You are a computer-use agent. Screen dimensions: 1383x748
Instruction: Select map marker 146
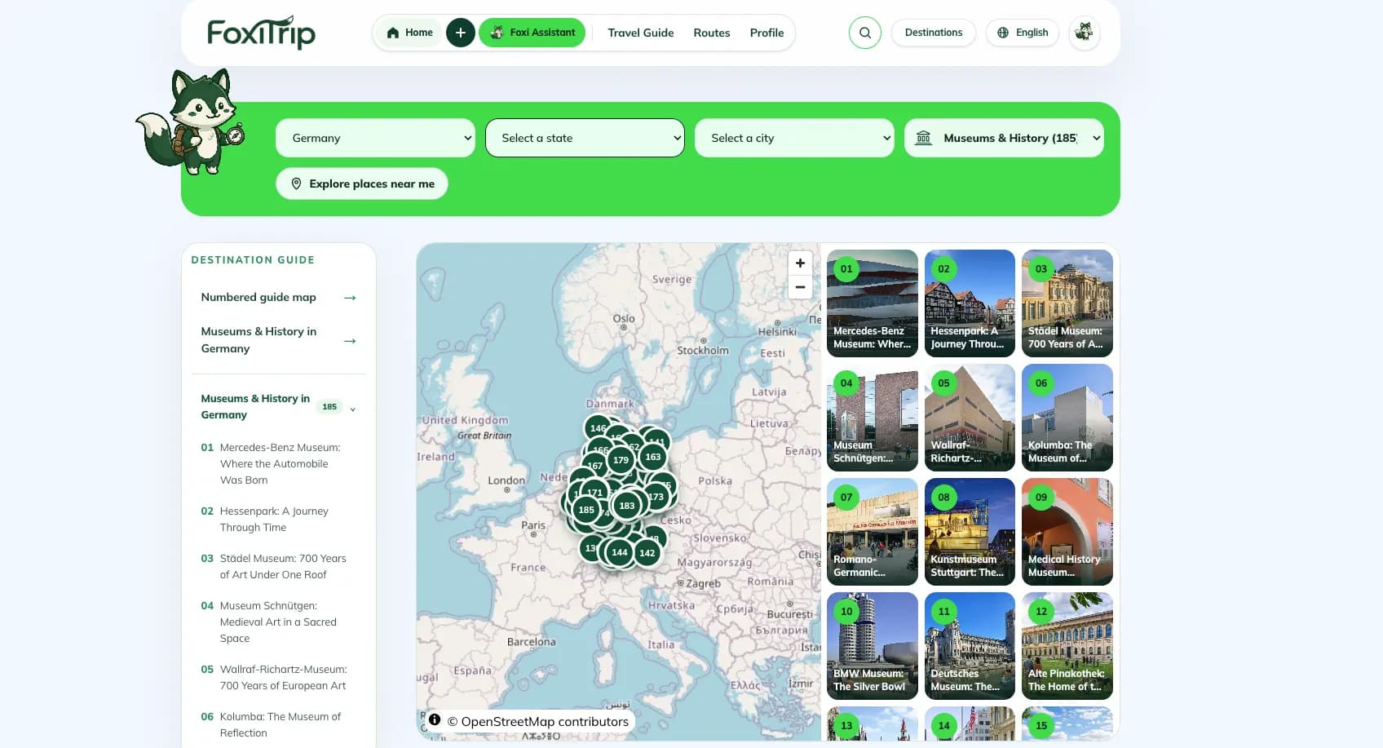[x=597, y=427]
